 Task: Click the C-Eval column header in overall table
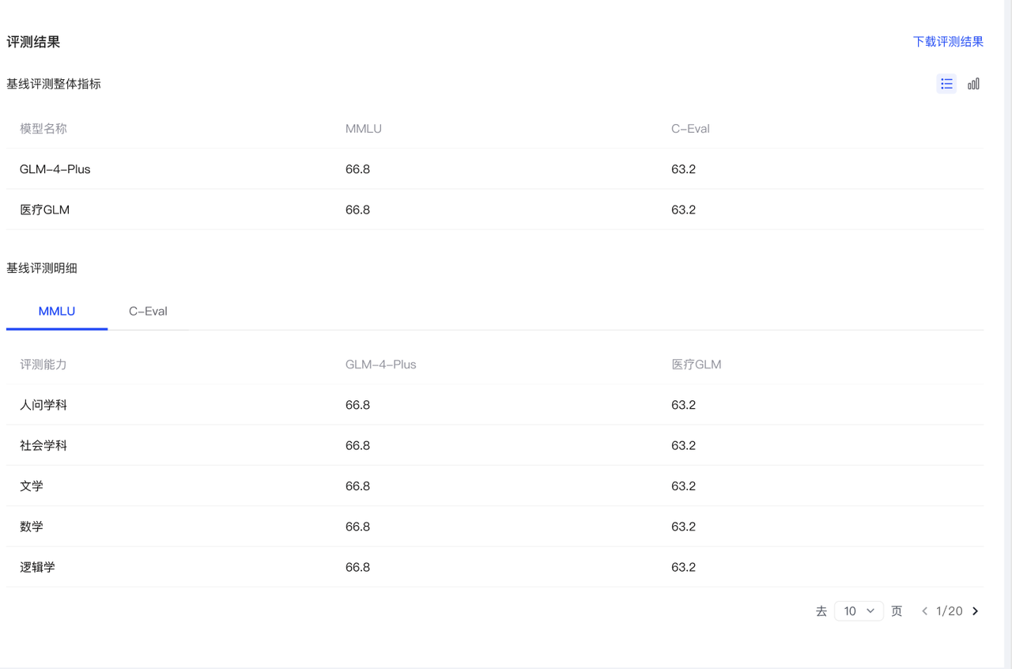(690, 129)
